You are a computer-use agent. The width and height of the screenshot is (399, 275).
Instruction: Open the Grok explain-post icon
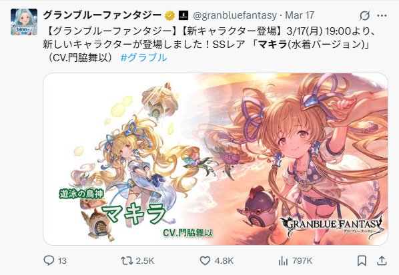[x=364, y=16]
